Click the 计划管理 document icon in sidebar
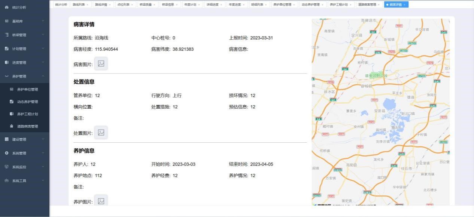 (7, 49)
